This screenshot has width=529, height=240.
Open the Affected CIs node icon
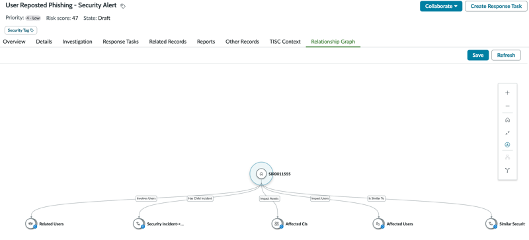[x=277, y=223]
